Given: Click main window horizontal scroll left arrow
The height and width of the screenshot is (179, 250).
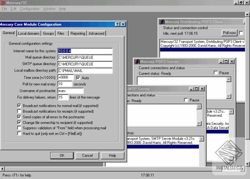Looking at the screenshot, I should coord(2,169).
